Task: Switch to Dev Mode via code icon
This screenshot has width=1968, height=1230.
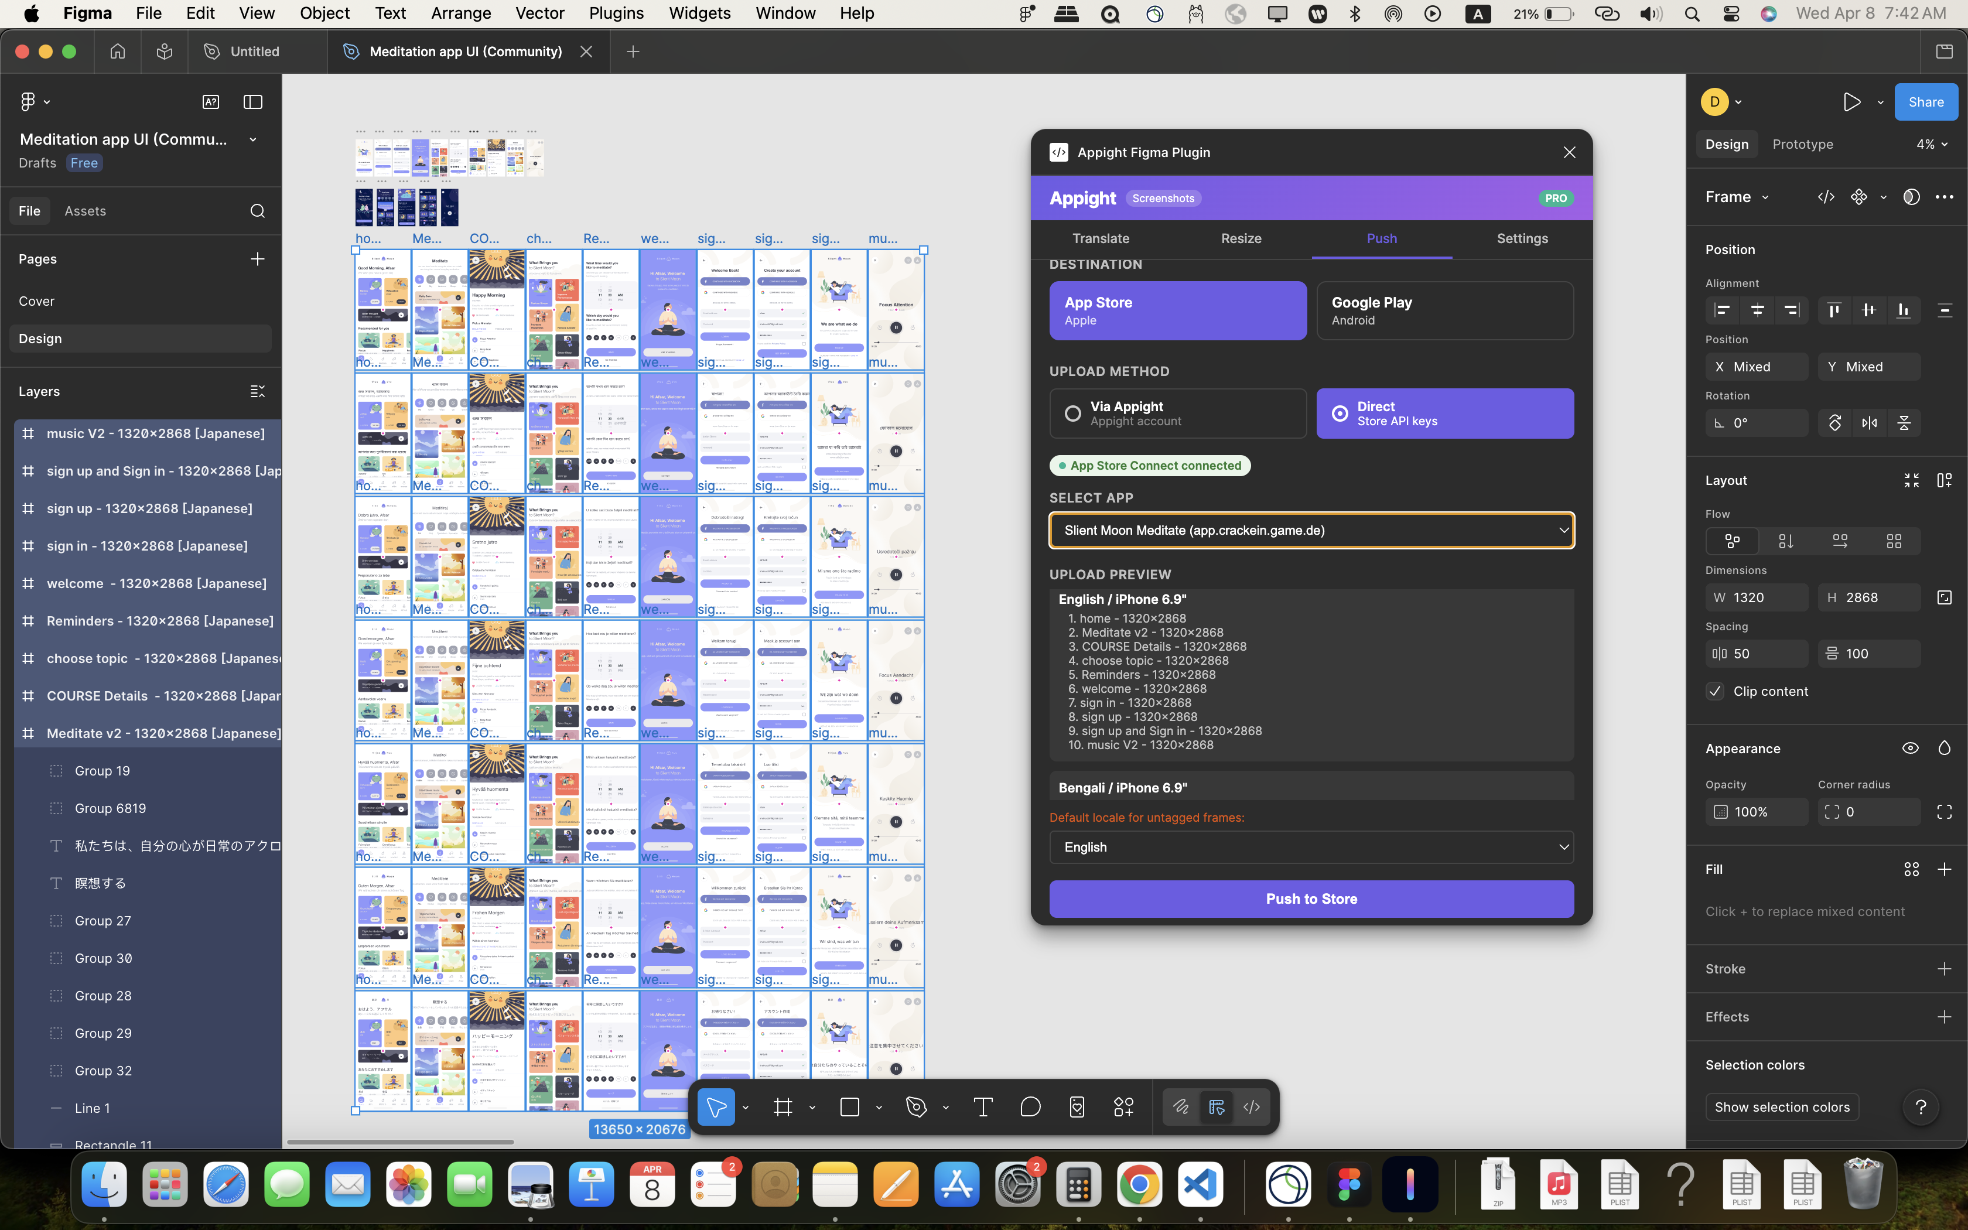Action: (1250, 1106)
